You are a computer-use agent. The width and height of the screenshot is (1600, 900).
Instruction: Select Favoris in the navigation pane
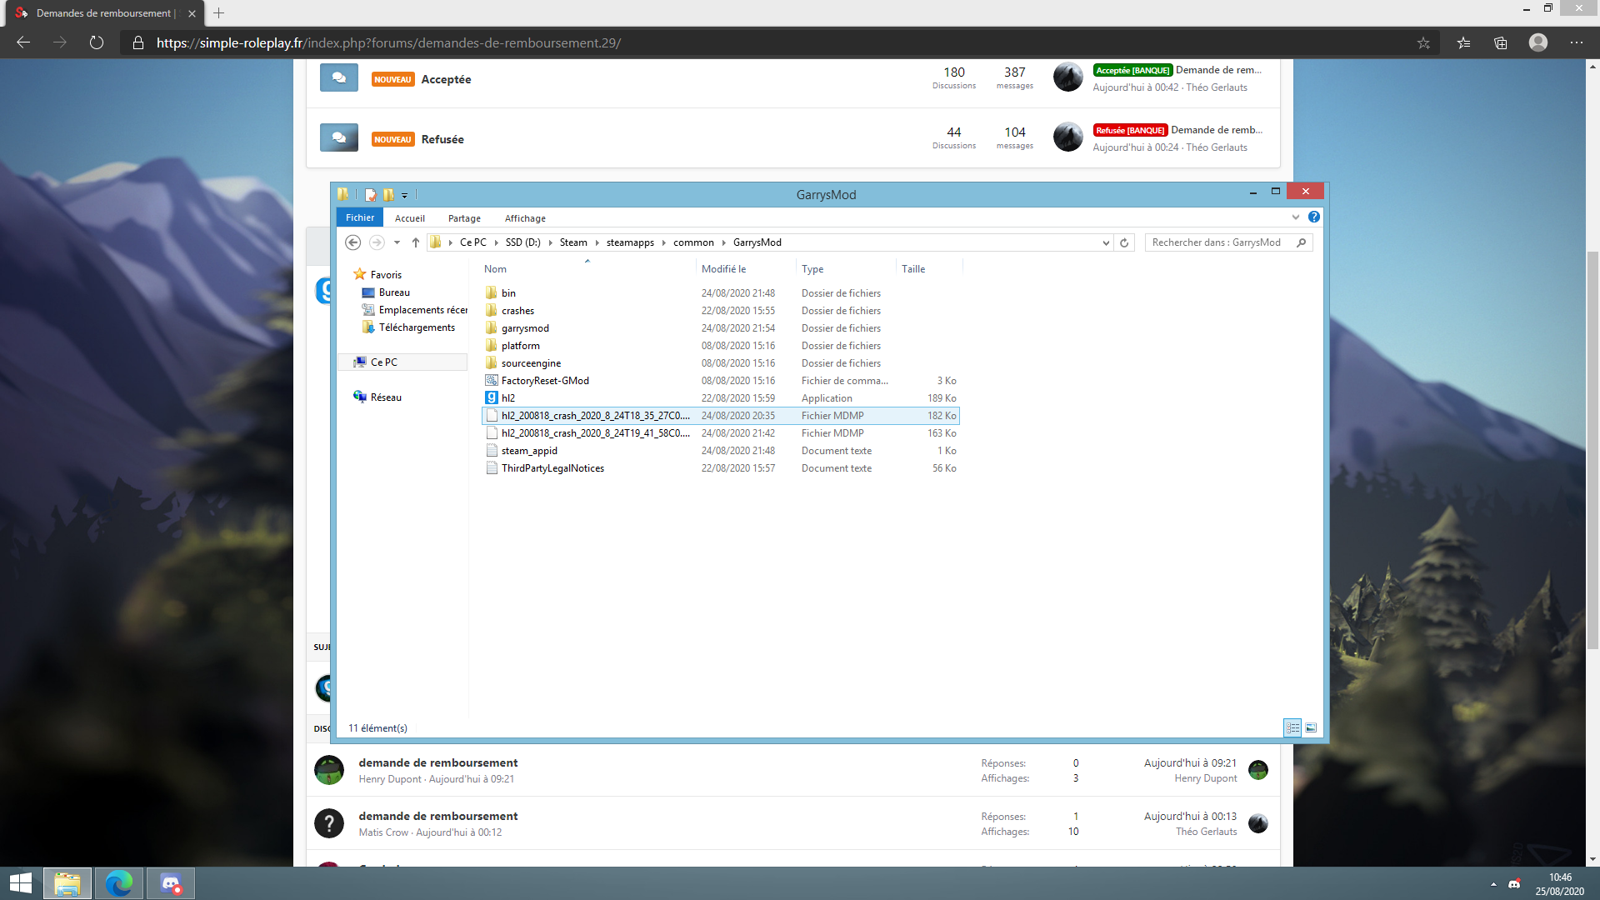coord(386,274)
